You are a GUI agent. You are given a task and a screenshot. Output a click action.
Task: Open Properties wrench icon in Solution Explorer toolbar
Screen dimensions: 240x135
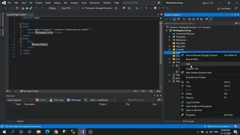pos(207,19)
